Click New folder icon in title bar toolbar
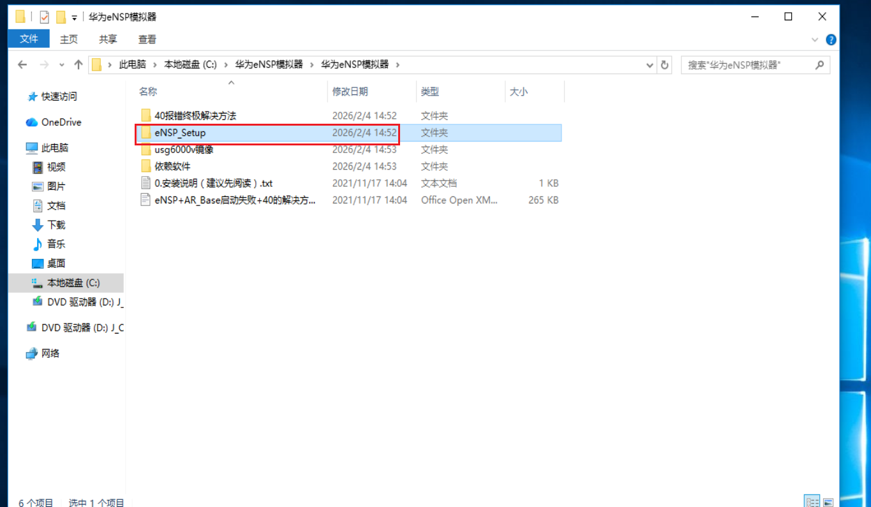 (61, 17)
